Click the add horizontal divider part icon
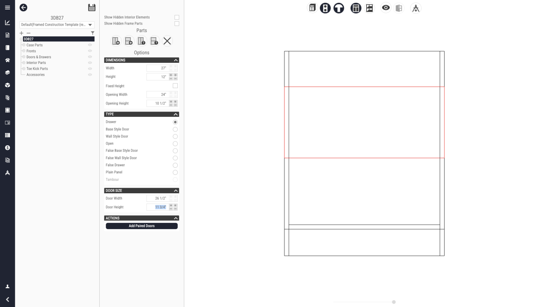The height and width of the screenshot is (307, 545). 129,41
